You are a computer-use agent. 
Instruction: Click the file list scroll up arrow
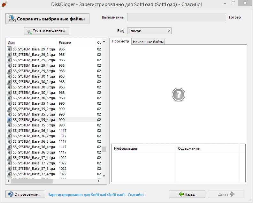coord(104,41)
